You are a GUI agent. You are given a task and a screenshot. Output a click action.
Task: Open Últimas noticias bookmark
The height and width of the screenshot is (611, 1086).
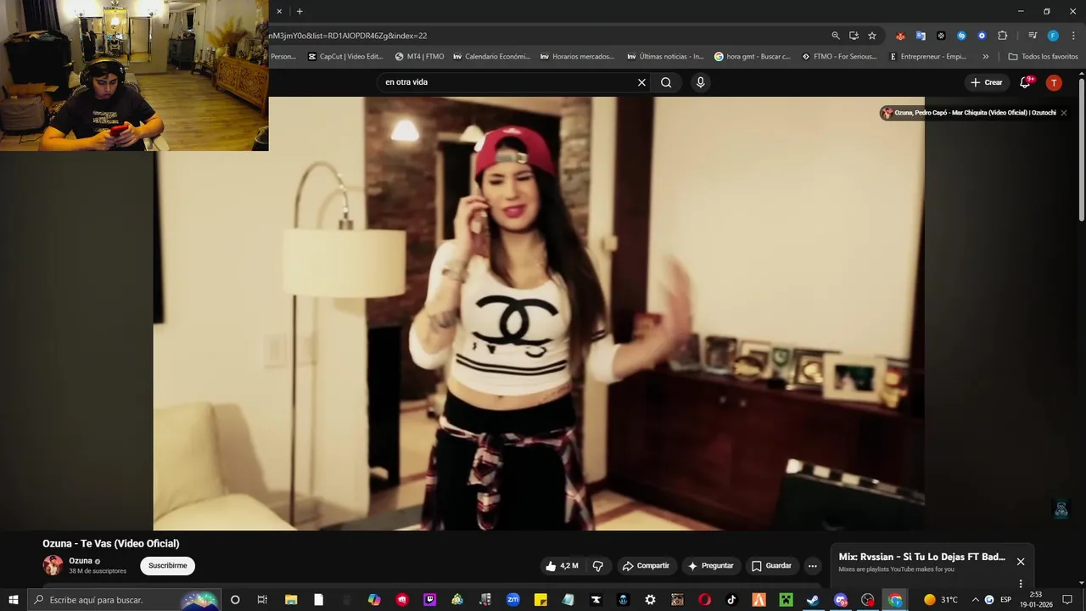click(x=665, y=57)
